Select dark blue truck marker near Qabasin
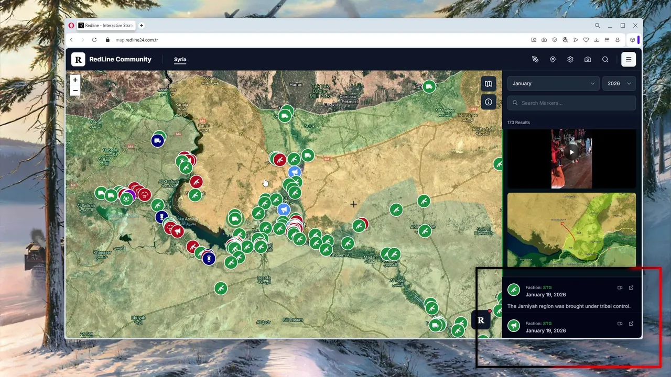Viewport: 671px width, 377px height. point(157,140)
